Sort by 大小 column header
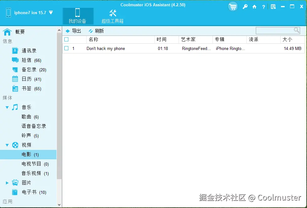Image resolution: width=307 pixels, height=208 pixels. (x=292, y=39)
